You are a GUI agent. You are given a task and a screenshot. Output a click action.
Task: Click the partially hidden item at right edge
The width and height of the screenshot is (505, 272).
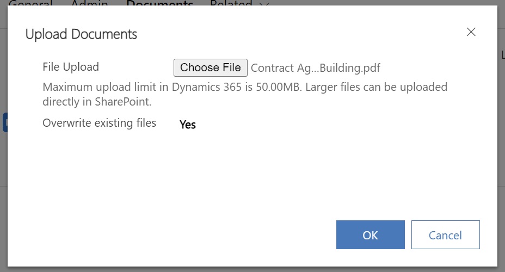click(x=503, y=55)
